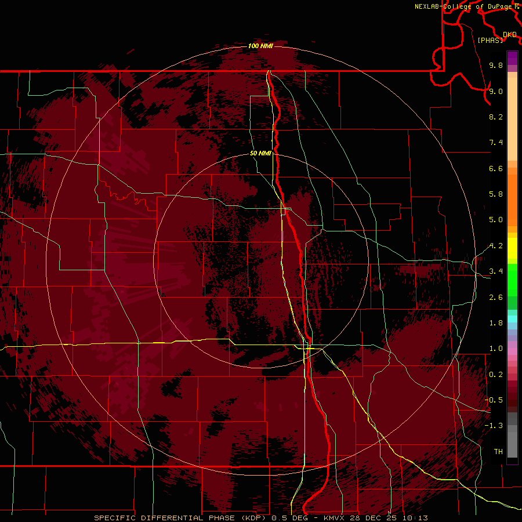This screenshot has width=522, height=522.
Task: Click the TH label on color scale
Action: tap(498, 452)
